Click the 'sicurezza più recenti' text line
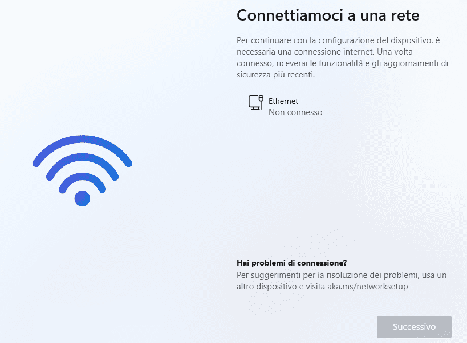This screenshot has height=343, width=467. click(x=275, y=75)
